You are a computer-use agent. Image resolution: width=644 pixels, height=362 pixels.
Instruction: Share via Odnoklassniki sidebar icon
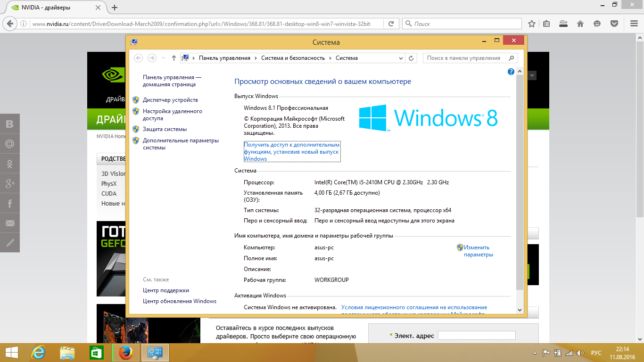click(10, 163)
